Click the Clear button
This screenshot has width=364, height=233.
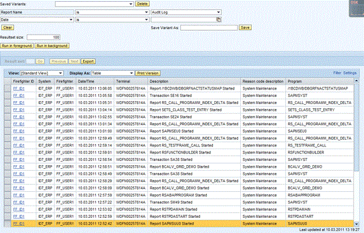pos(8,28)
